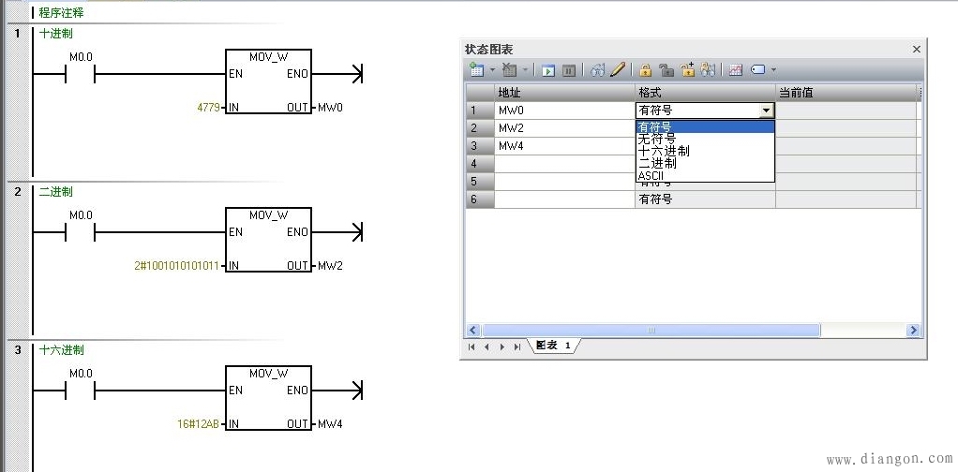Select the MOV_W box in network 1
The height and width of the screenshot is (472, 958).
coord(268,81)
